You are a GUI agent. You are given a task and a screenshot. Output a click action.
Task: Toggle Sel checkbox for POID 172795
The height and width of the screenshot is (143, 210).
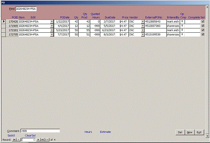click(203, 34)
